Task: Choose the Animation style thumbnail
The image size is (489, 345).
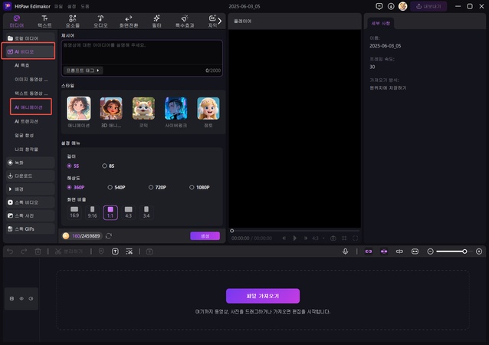Action: 79,108
